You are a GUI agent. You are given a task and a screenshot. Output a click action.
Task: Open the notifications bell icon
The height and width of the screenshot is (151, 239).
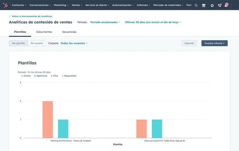pyautogui.click(x=226, y=5)
